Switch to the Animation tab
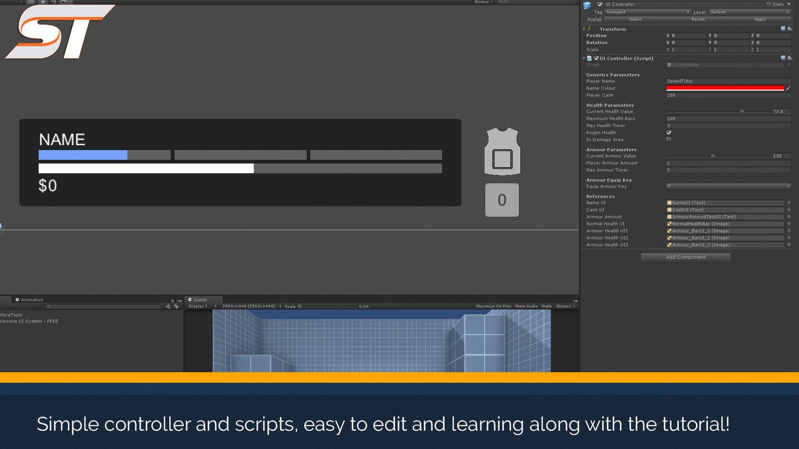Image resolution: width=799 pixels, height=449 pixels. [30, 300]
